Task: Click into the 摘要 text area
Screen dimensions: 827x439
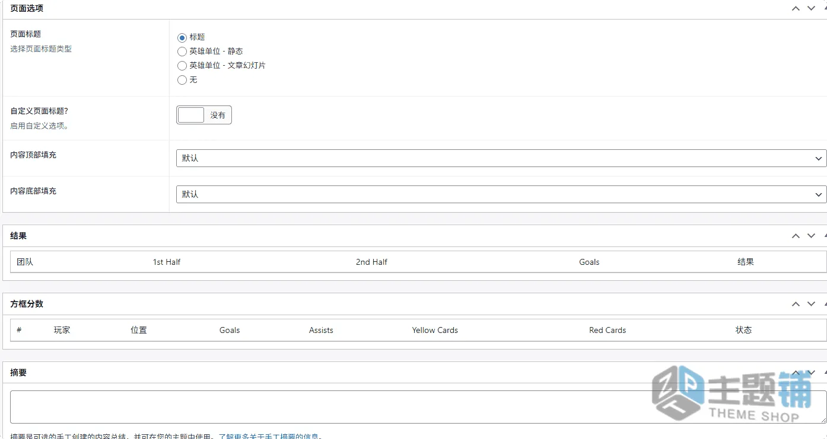Action: pyautogui.click(x=418, y=407)
